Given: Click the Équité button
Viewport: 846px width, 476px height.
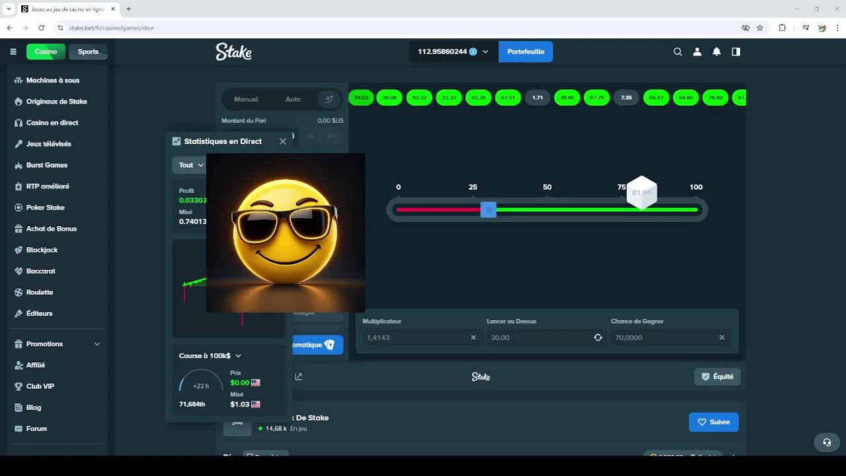Looking at the screenshot, I should [717, 376].
